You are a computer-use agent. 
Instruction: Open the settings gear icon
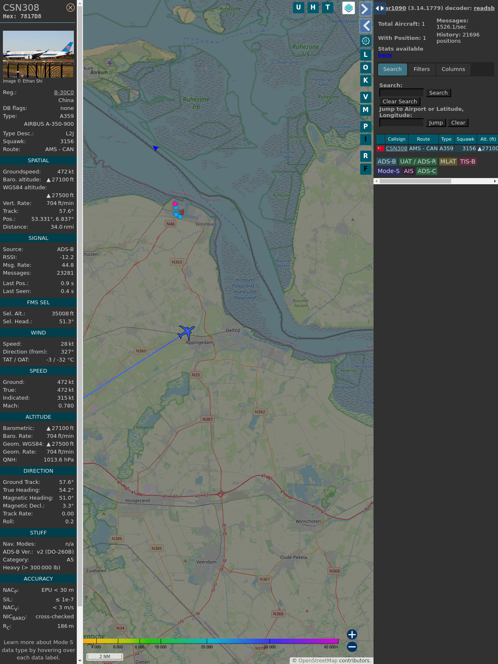[x=366, y=41]
